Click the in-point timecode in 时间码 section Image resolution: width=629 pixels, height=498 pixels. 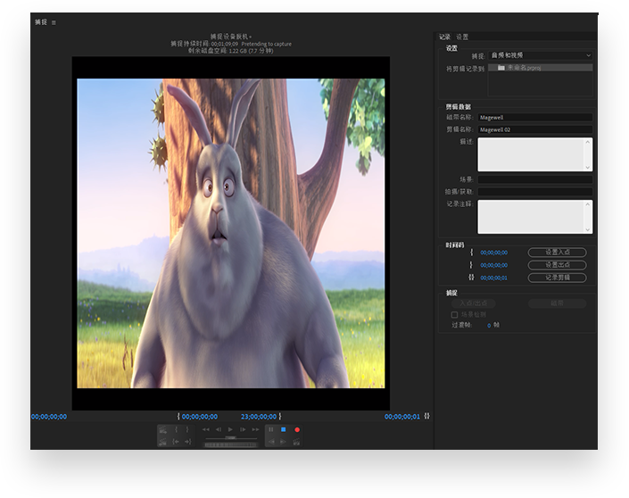pos(493,253)
